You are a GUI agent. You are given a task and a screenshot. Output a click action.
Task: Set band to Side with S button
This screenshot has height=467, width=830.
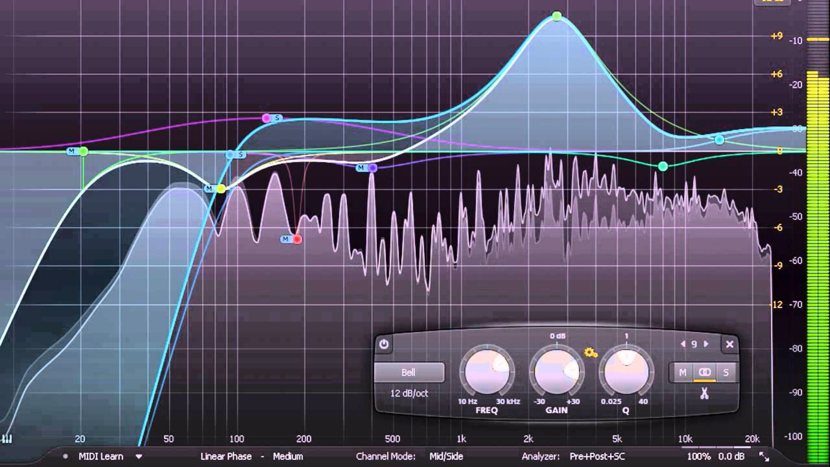click(726, 372)
